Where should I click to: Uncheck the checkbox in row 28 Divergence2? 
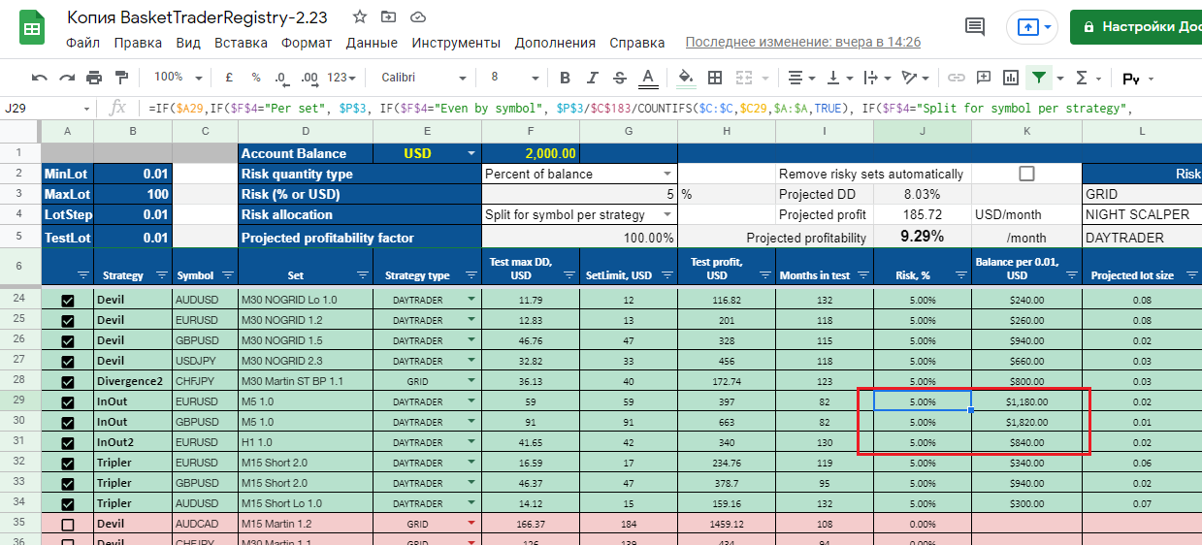[67, 382]
